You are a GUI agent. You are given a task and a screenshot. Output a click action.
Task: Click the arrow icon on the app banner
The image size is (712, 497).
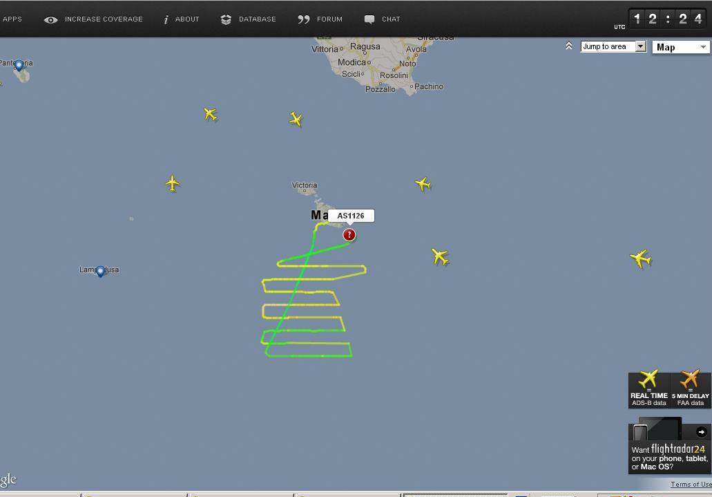click(701, 432)
